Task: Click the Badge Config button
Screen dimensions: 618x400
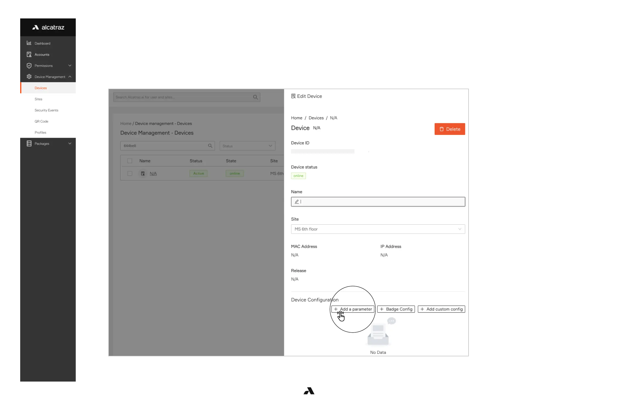Action: [x=396, y=309]
